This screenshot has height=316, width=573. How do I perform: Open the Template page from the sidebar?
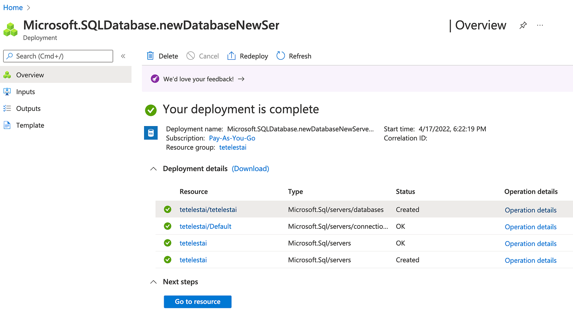[30, 125]
